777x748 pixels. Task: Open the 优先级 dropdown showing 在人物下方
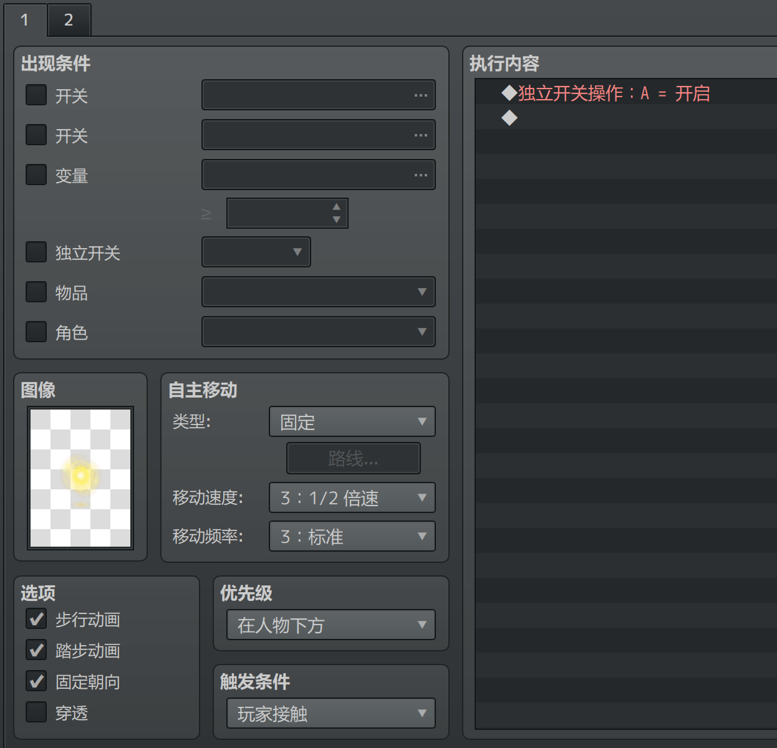(331, 625)
